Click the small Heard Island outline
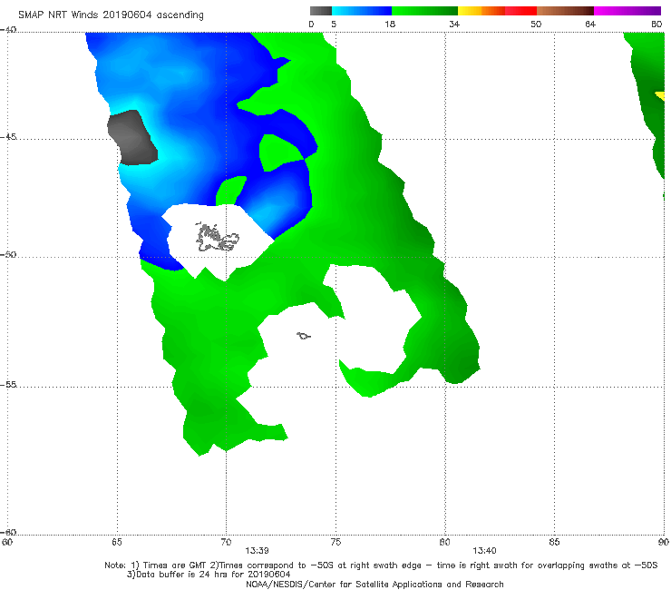The image size is (671, 590). tap(304, 336)
